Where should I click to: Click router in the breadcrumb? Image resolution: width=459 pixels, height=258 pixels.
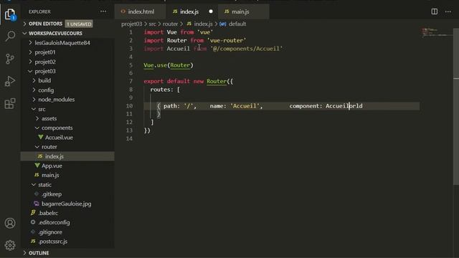tap(170, 24)
